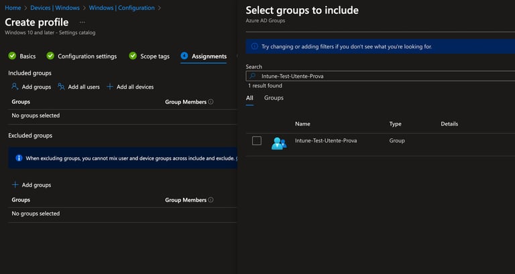Go to Basics step
The image size is (515, 274).
pos(27,56)
